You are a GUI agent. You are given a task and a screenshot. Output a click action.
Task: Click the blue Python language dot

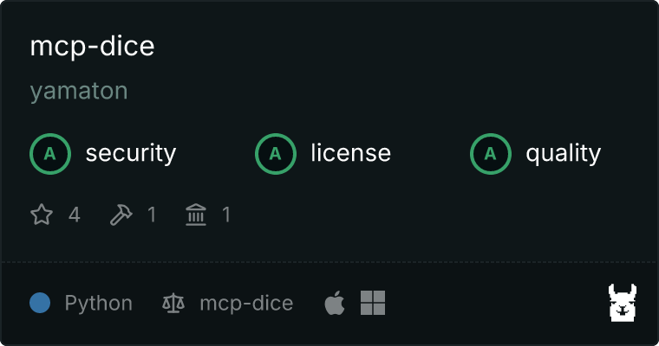tap(40, 303)
